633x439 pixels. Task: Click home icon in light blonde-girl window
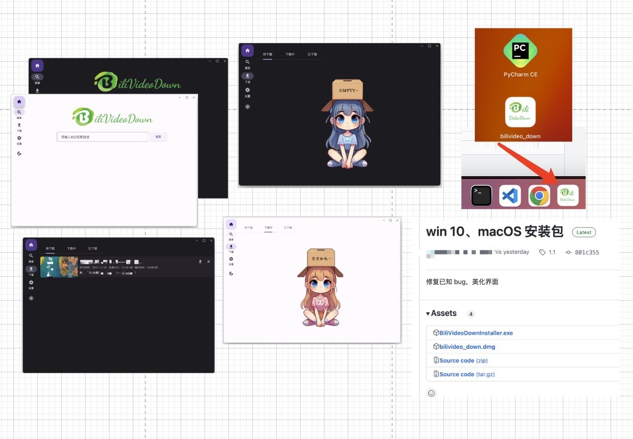(231, 224)
